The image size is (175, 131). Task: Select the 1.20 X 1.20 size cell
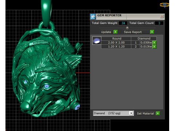pyautogui.click(x=116, y=47)
